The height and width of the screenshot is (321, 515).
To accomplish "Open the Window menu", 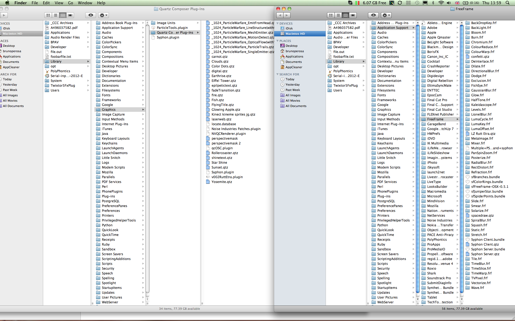I will [85, 3].
